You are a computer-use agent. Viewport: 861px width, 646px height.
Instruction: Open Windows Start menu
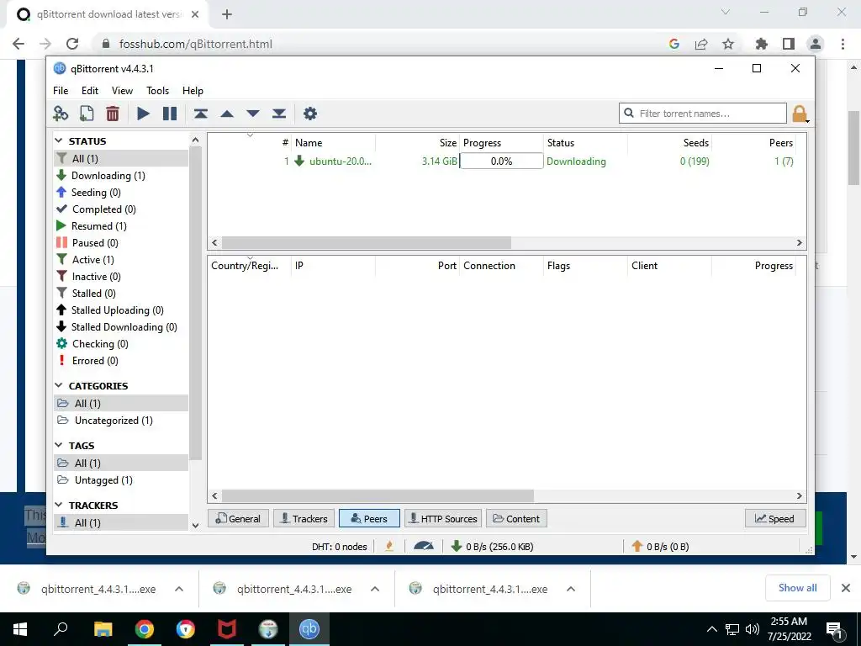[x=20, y=629]
